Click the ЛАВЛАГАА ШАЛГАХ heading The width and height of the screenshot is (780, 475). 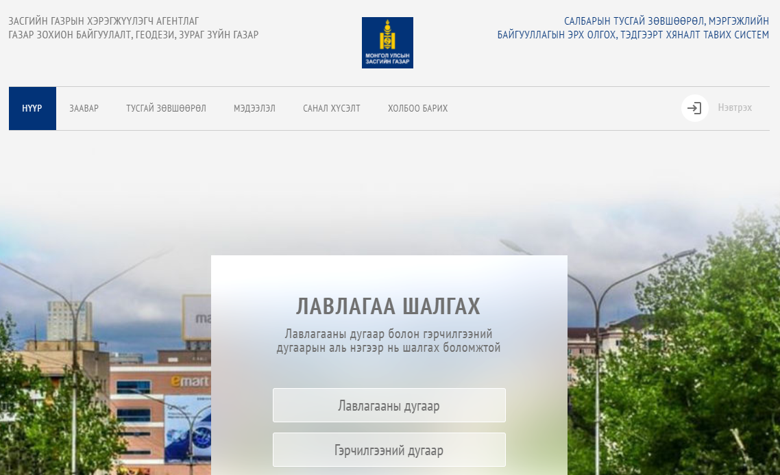pos(389,306)
